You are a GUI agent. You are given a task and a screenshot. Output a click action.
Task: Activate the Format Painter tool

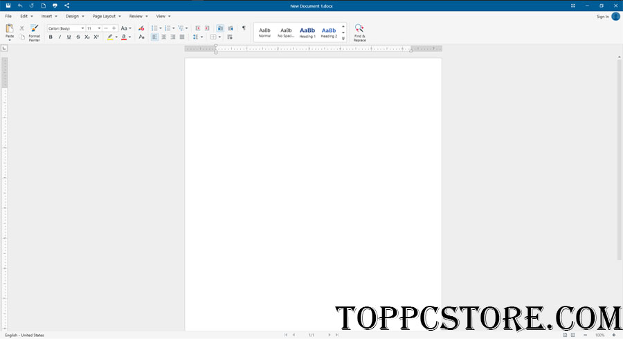coord(34,33)
